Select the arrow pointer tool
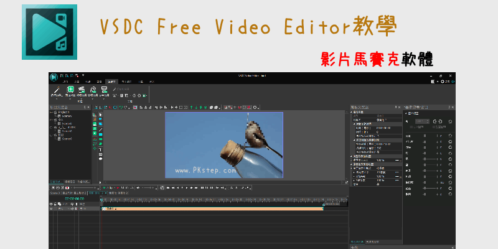This screenshot has height=249, width=498. click(101, 115)
